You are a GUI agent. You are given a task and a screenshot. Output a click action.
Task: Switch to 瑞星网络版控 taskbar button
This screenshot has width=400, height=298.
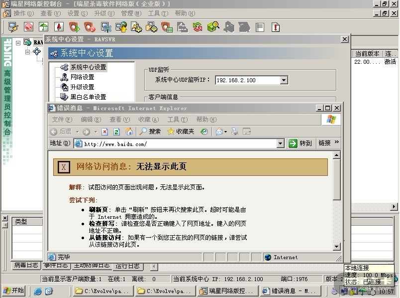pos(227,291)
